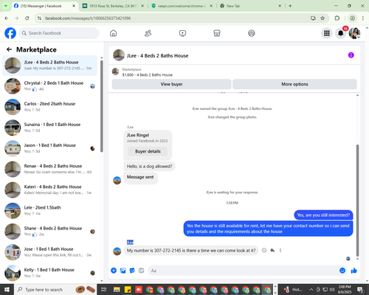Open more actions plus icon in composer
This screenshot has height=295, width=369.
(x=114, y=271)
